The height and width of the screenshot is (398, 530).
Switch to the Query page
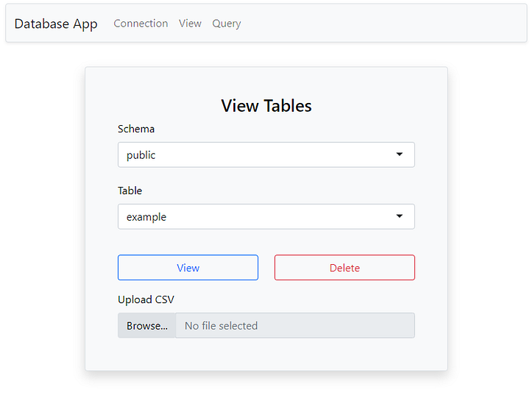pyautogui.click(x=227, y=24)
